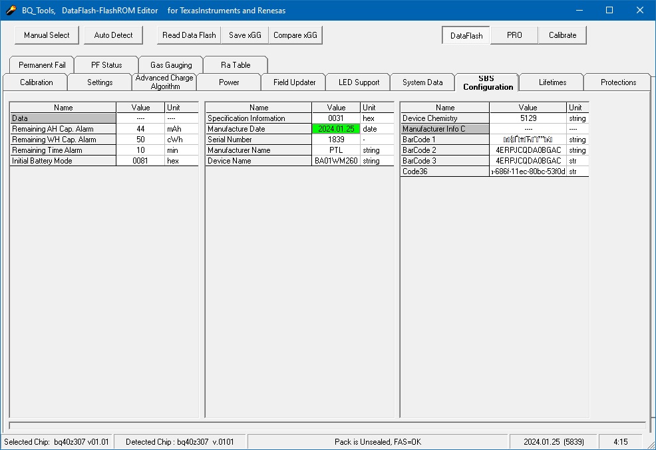Screen dimensions: 656x450
Task: Open the Protections tab
Action: (618, 82)
